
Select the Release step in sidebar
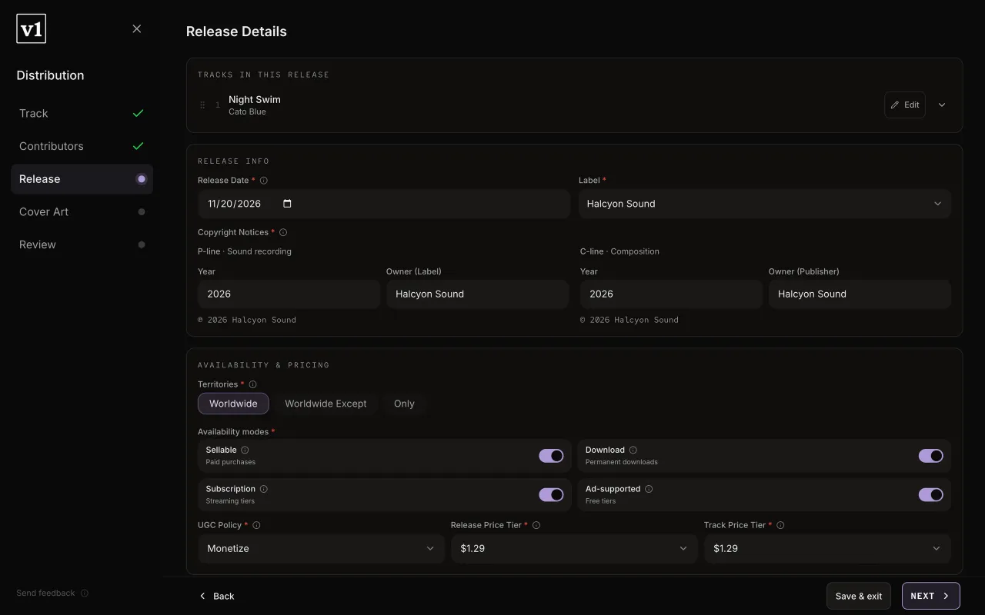coord(82,179)
